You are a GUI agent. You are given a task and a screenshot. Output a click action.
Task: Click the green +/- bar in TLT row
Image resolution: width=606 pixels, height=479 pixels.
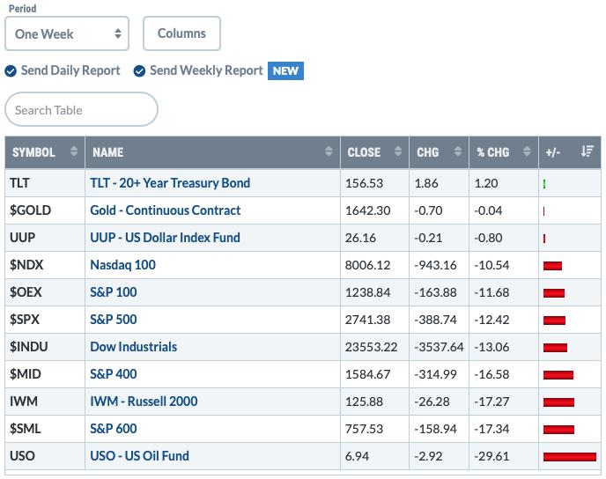point(544,184)
